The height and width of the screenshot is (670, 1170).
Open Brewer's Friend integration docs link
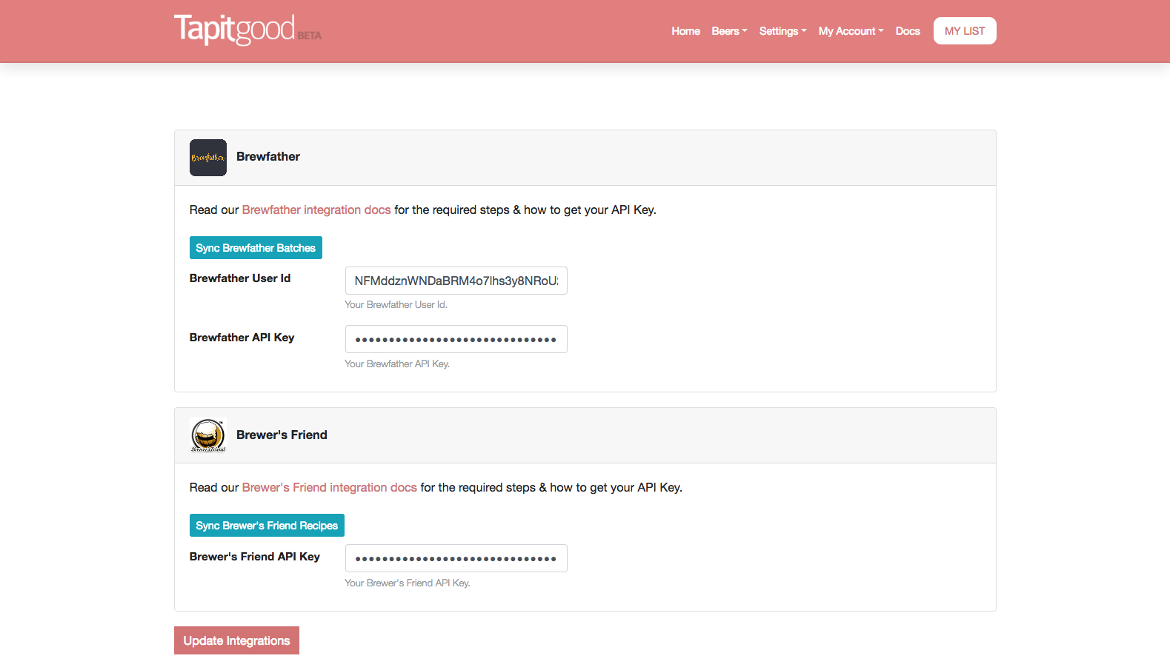click(330, 487)
